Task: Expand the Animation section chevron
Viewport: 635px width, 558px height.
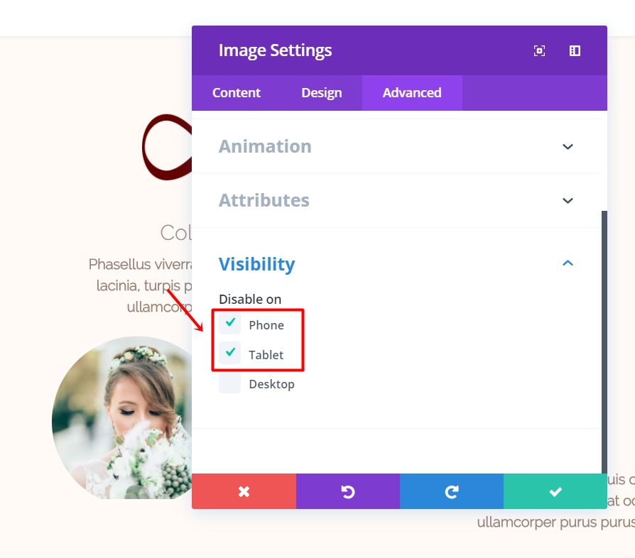Action: click(x=568, y=147)
